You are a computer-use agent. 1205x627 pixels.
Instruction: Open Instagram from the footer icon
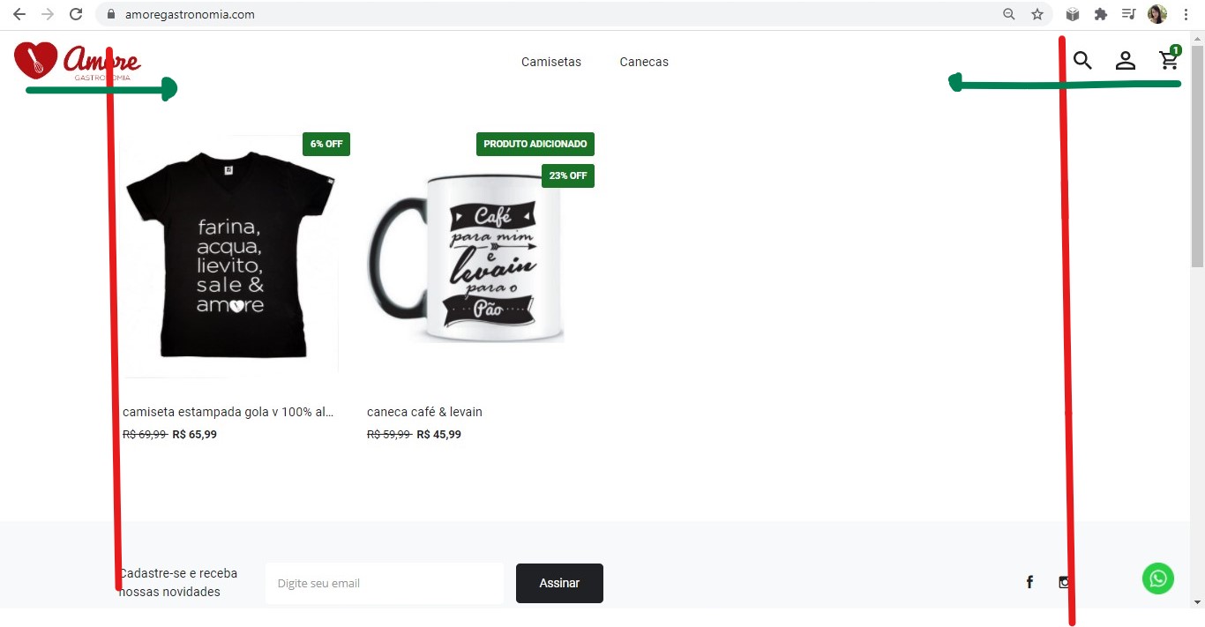click(1065, 582)
